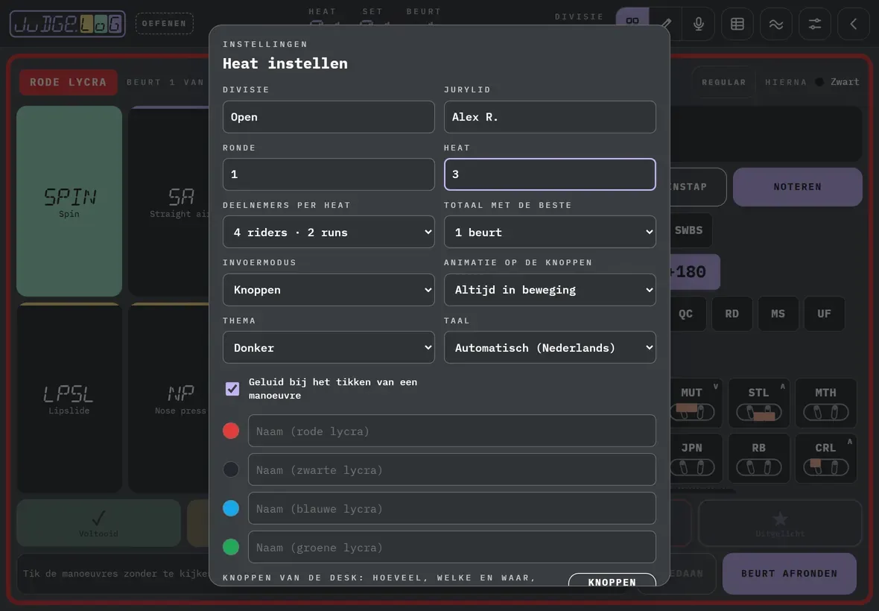The image size is (879, 611).
Task: Open the sliders settings icon
Action: point(814,24)
